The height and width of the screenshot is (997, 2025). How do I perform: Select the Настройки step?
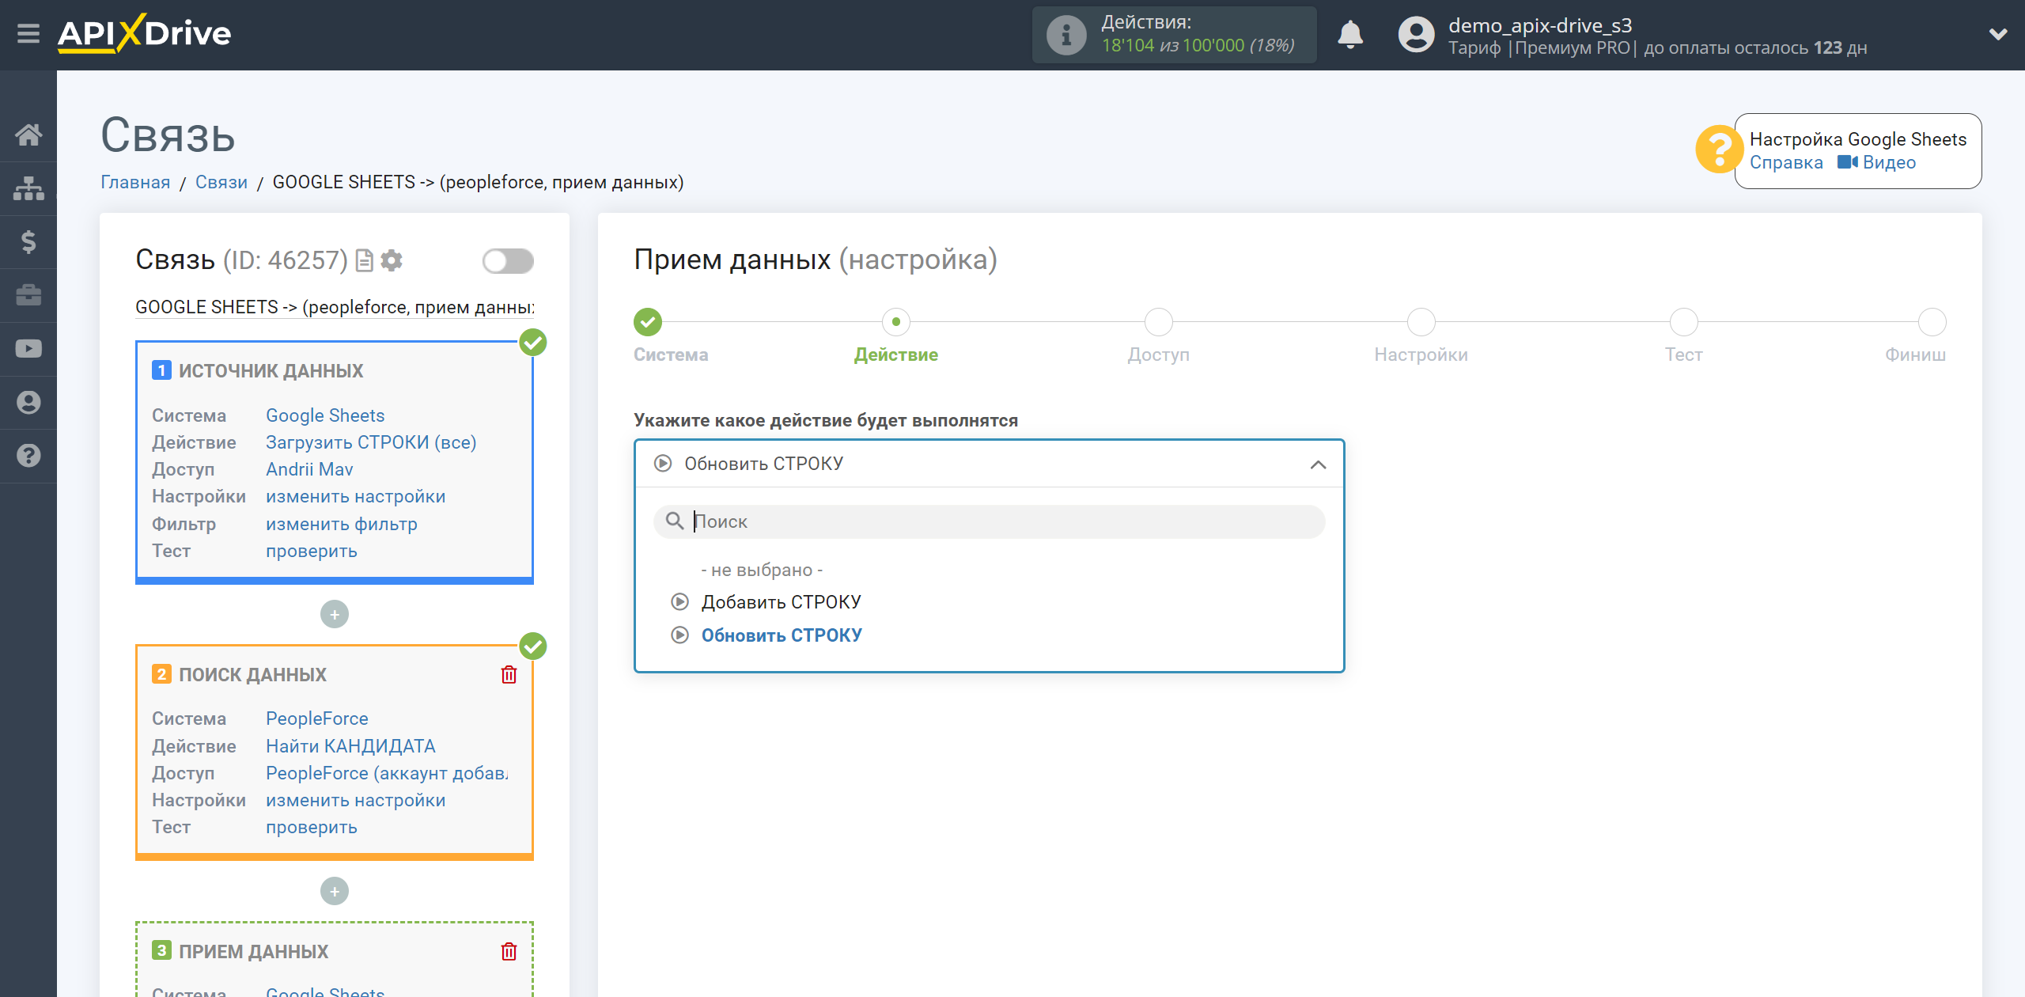coord(1421,322)
